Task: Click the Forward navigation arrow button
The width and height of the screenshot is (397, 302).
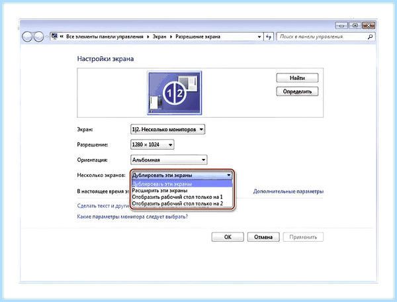Action: click(38, 37)
